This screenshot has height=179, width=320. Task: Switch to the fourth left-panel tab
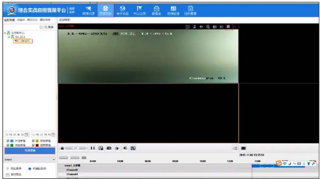tap(45, 20)
